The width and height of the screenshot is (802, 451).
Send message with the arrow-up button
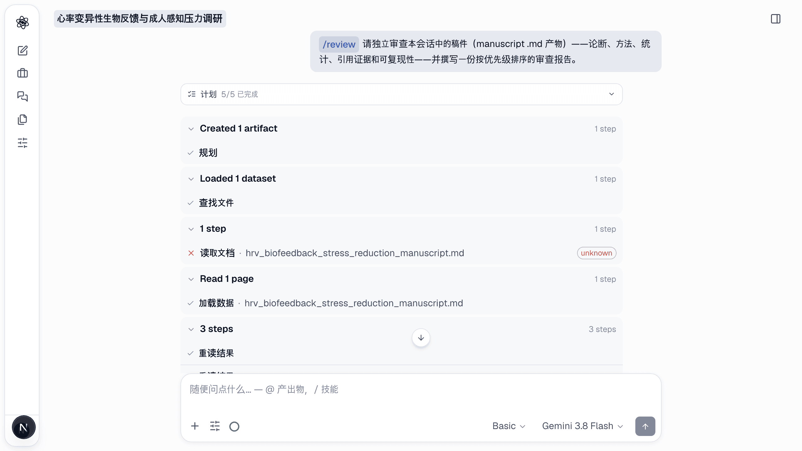645,426
